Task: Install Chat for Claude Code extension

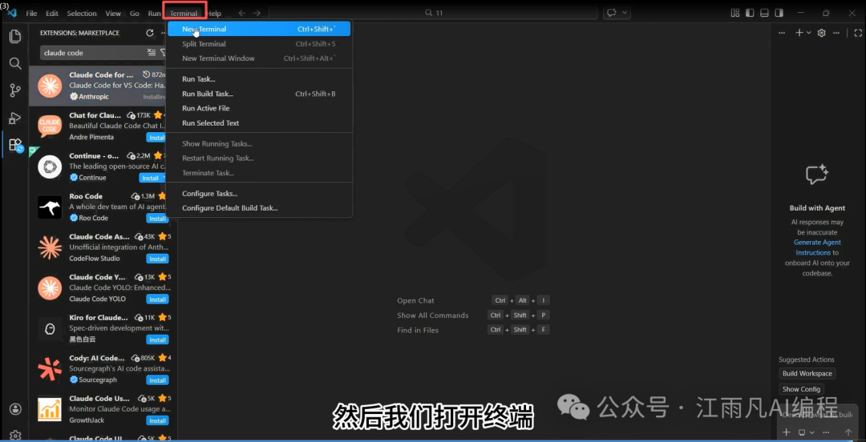Action: point(157,138)
